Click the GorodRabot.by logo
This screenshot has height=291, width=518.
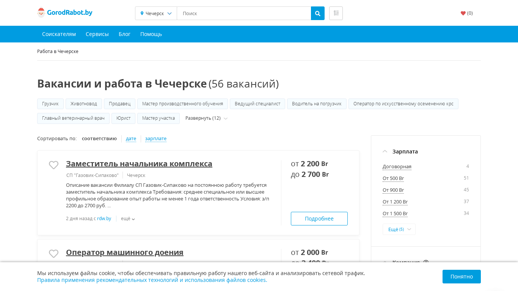coord(65,13)
